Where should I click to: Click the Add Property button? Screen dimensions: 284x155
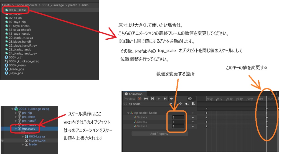point(159,134)
